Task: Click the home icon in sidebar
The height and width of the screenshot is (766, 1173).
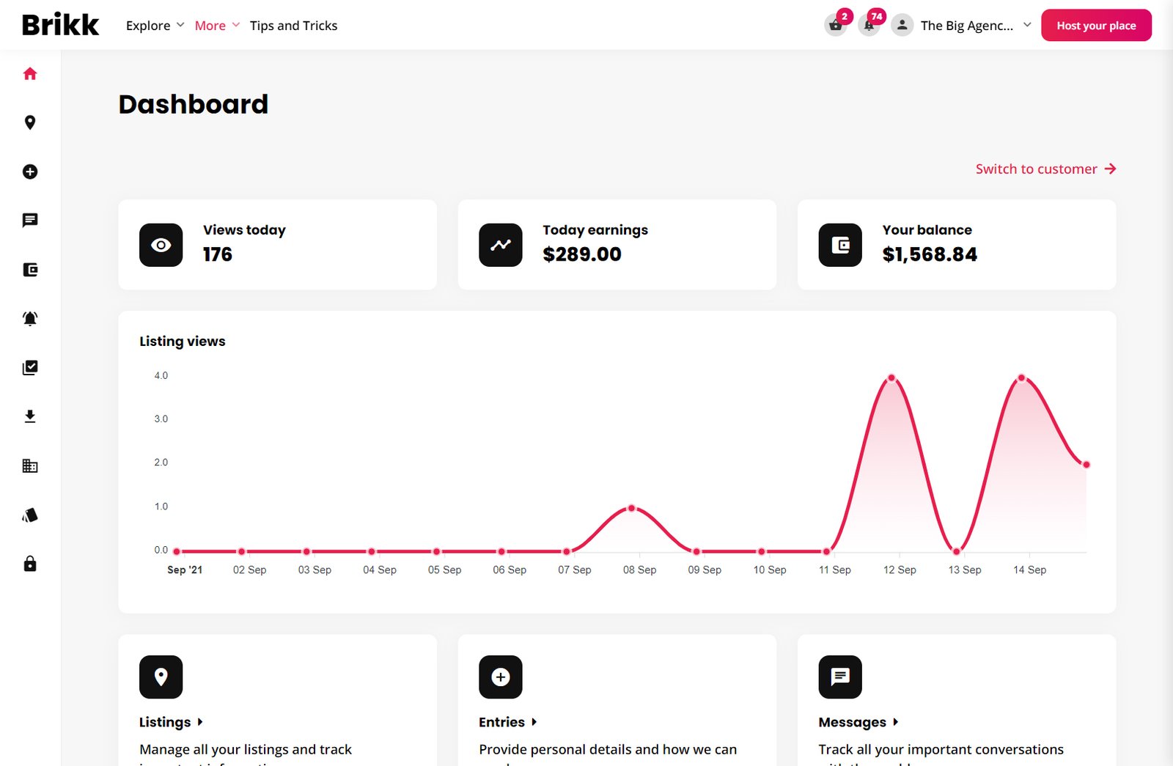Action: click(x=30, y=74)
